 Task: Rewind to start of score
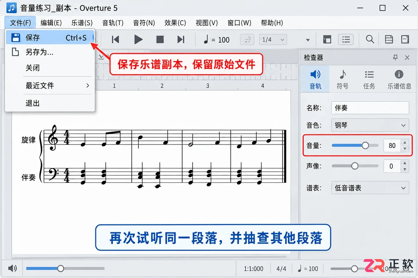(x=116, y=39)
